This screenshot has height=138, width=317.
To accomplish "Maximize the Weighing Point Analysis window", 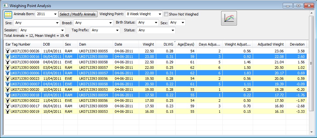I will [x=298, y=6].
